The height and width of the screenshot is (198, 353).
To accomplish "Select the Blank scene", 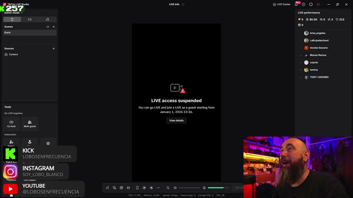I will [30, 32].
